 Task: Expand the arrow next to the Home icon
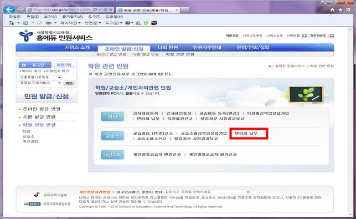coord(18,23)
